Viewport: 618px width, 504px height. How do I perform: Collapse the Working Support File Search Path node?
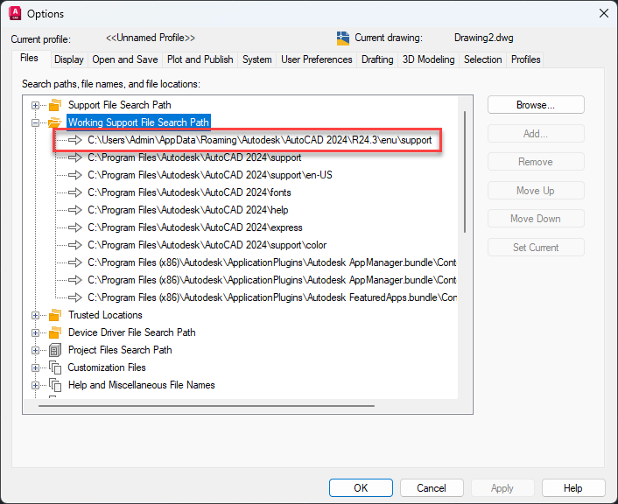[x=36, y=123]
